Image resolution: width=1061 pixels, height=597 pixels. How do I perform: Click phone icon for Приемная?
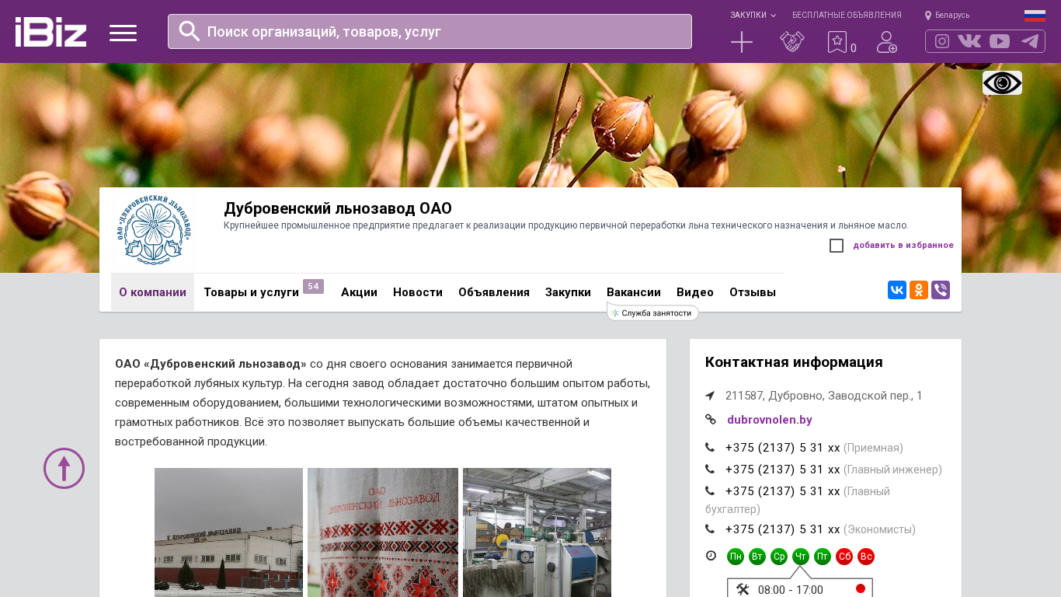click(x=710, y=447)
